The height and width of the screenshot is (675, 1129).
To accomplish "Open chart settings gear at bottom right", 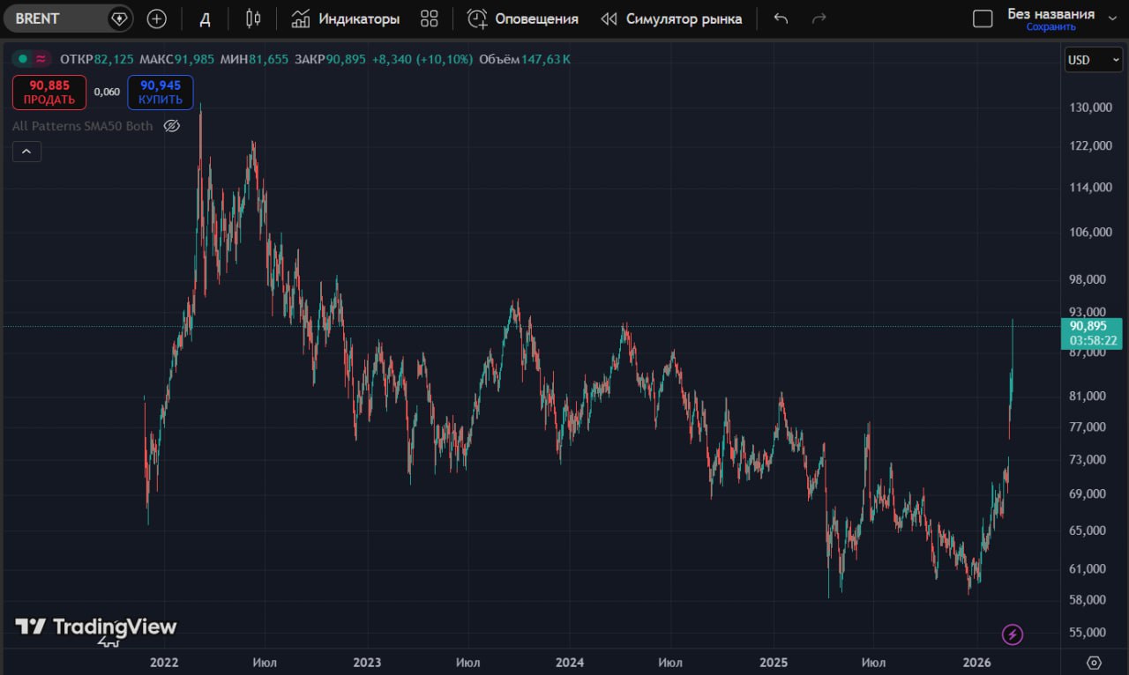I will click(x=1095, y=663).
